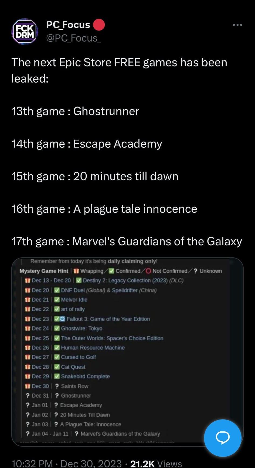The width and height of the screenshot is (255, 468).
Task: Open the tweet's three-dot options menu
Action: [x=237, y=25]
